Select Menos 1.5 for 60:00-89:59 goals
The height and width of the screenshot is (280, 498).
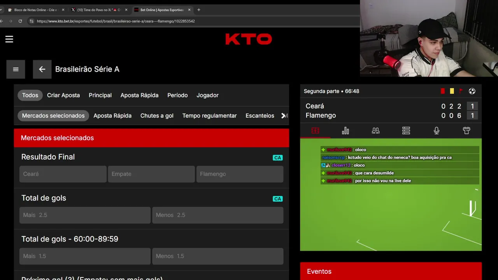pos(217,256)
